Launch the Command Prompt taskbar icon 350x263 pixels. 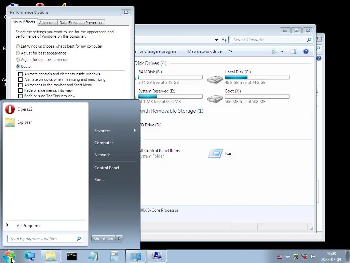point(72,256)
